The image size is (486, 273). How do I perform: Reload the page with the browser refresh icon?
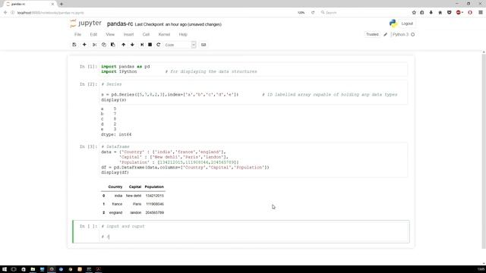pos(313,13)
